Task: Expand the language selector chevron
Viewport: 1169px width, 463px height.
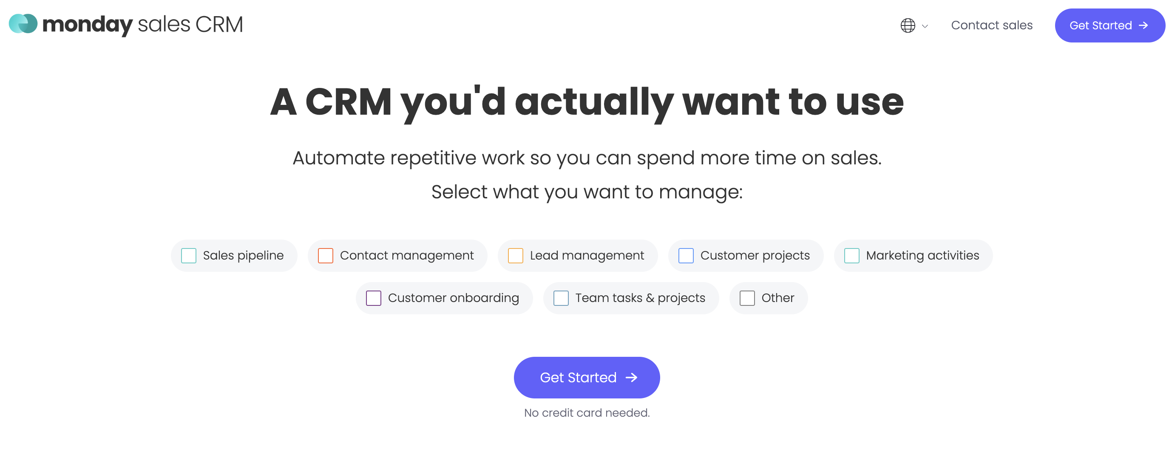Action: pyautogui.click(x=925, y=26)
